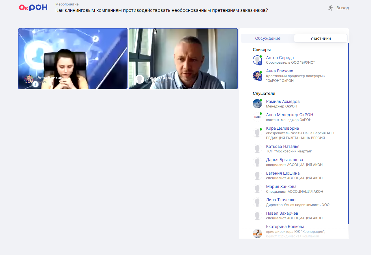371x255 pixels.
Task: Click the running-man exit icon
Action: pos(331,8)
